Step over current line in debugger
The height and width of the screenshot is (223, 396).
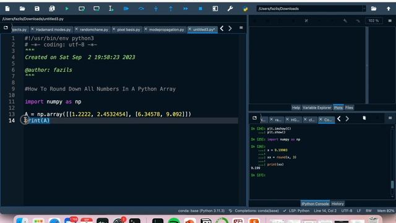pos(141,9)
